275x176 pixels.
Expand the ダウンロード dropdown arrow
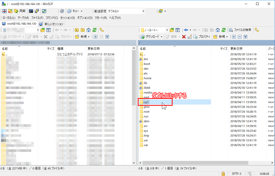coord(162,37)
